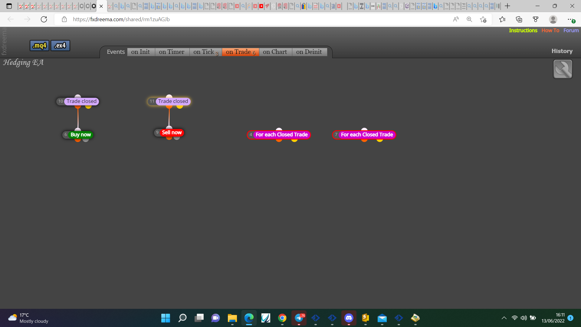Open Google Chrome from the taskbar
This screenshot has height=327, width=581.
282,318
